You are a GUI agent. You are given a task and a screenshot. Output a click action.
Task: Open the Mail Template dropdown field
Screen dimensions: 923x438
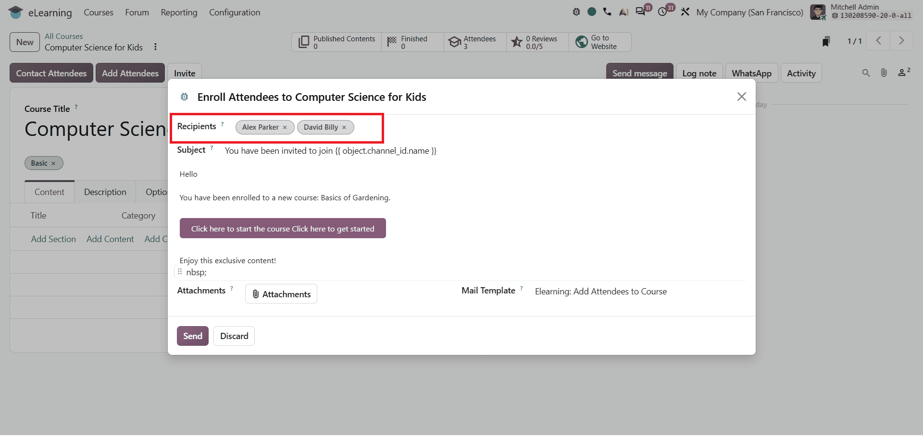(x=639, y=292)
